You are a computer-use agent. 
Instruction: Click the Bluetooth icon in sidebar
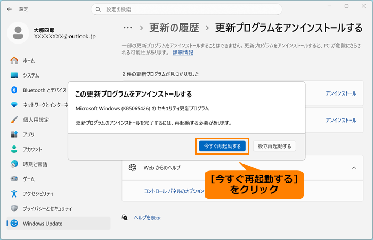tap(14, 90)
